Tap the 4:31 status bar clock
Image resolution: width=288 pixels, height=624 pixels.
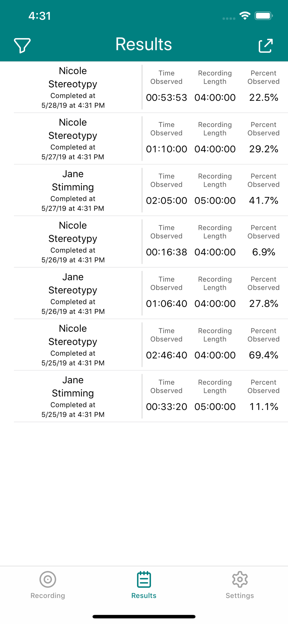coord(40,16)
